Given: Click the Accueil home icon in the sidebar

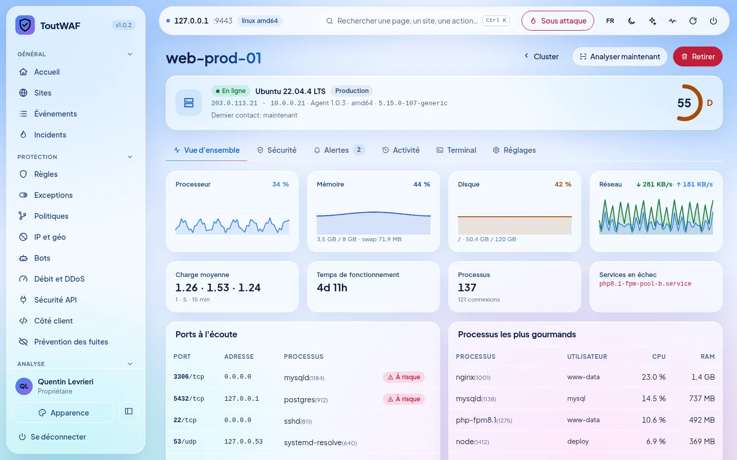Looking at the screenshot, I should click(x=23, y=72).
